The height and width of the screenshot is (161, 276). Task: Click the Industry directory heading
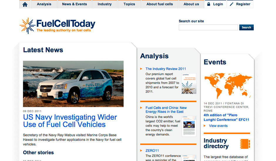tap(216, 143)
